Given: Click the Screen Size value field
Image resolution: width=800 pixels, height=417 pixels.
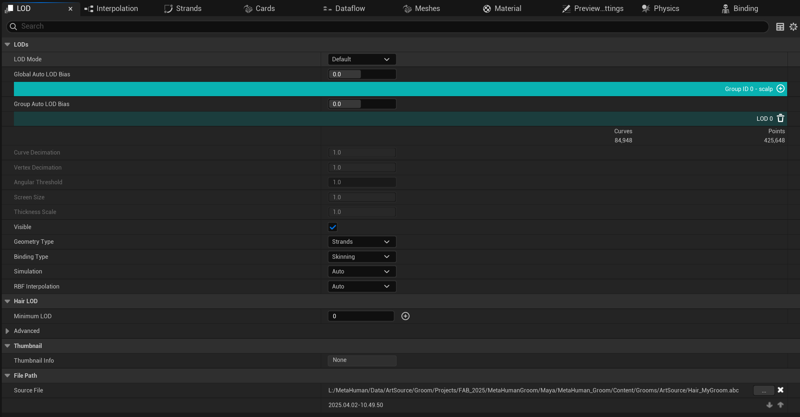Looking at the screenshot, I should coord(362,197).
